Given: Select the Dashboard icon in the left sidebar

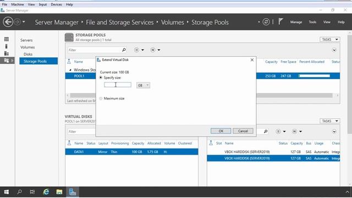Looking at the screenshot, I should [7, 39].
